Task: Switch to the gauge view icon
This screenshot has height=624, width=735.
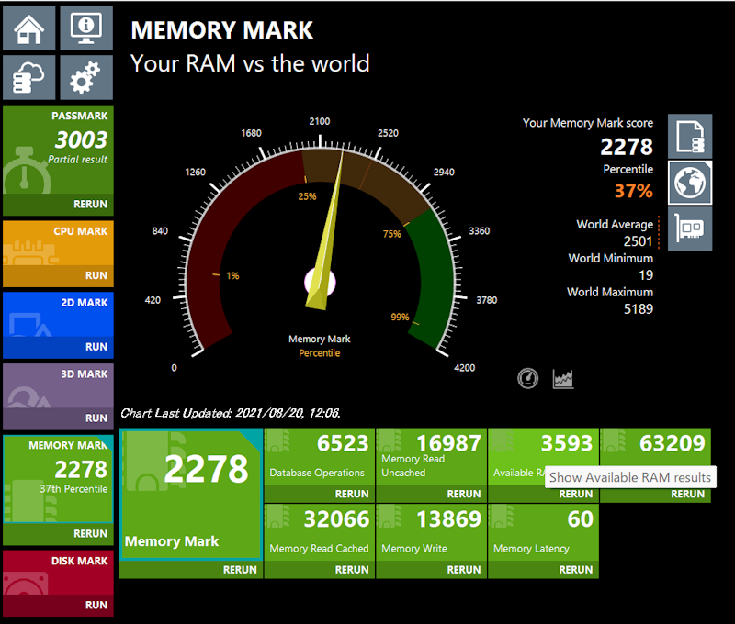Action: [x=527, y=378]
